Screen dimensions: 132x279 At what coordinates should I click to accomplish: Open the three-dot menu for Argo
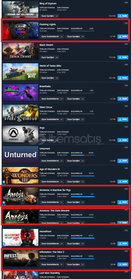coord(126,127)
